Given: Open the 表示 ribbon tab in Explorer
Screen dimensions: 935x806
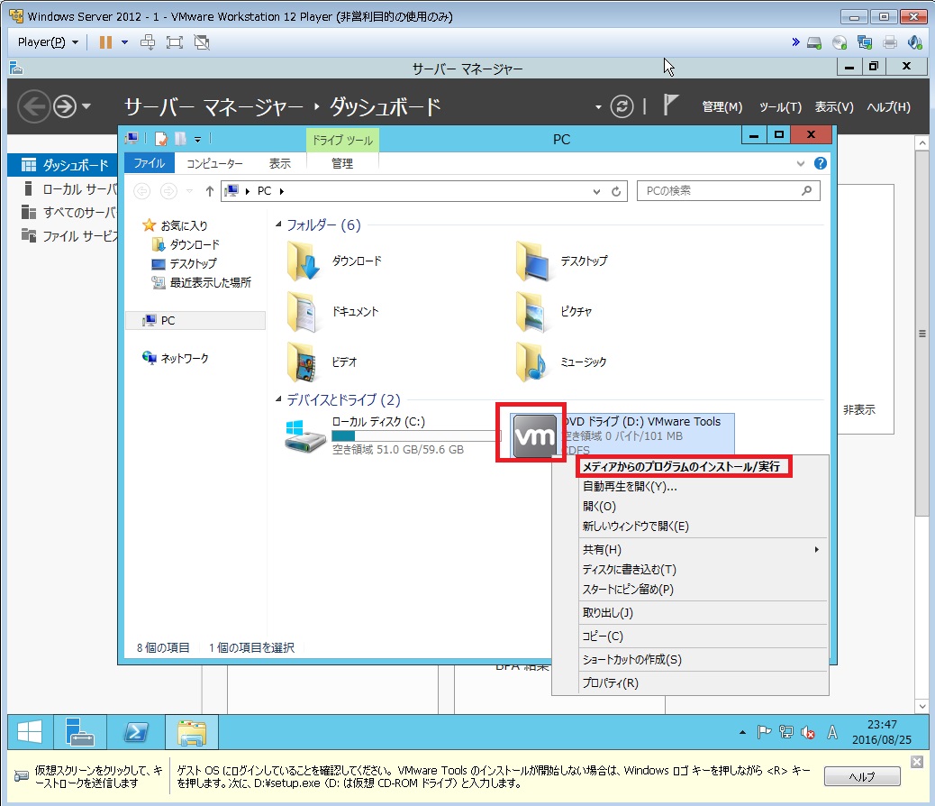Looking at the screenshot, I should point(279,163).
